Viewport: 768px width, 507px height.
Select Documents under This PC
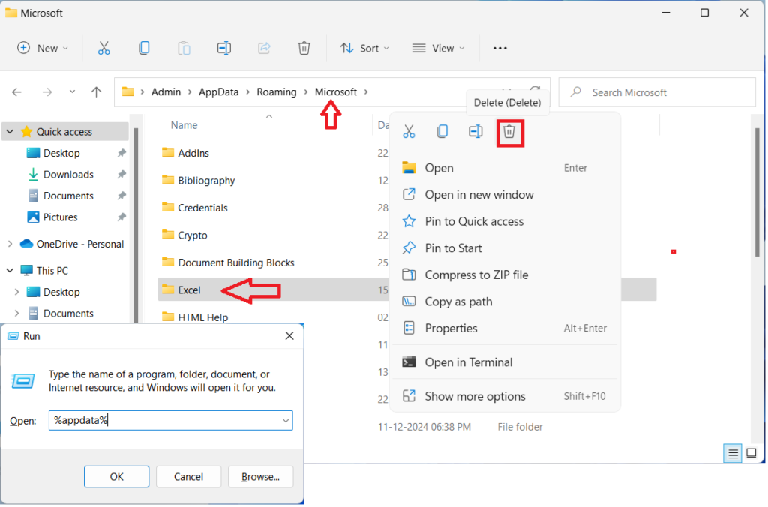[68, 313]
